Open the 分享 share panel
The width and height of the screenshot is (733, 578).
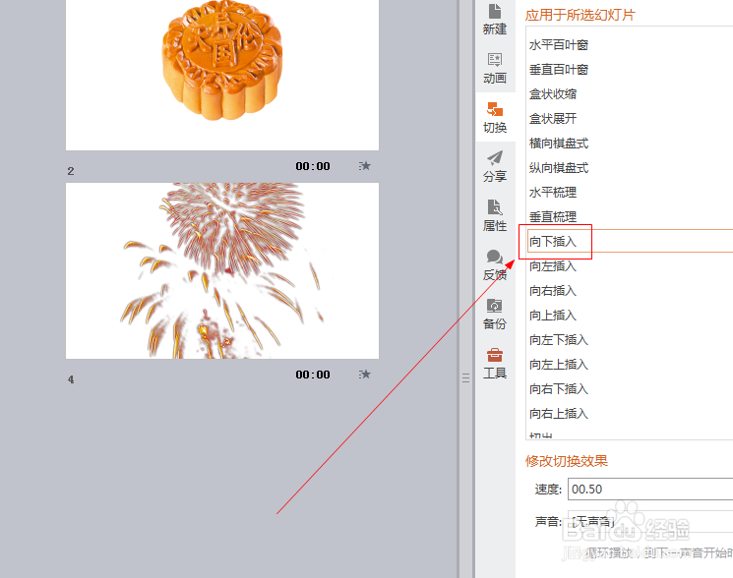coord(495,166)
